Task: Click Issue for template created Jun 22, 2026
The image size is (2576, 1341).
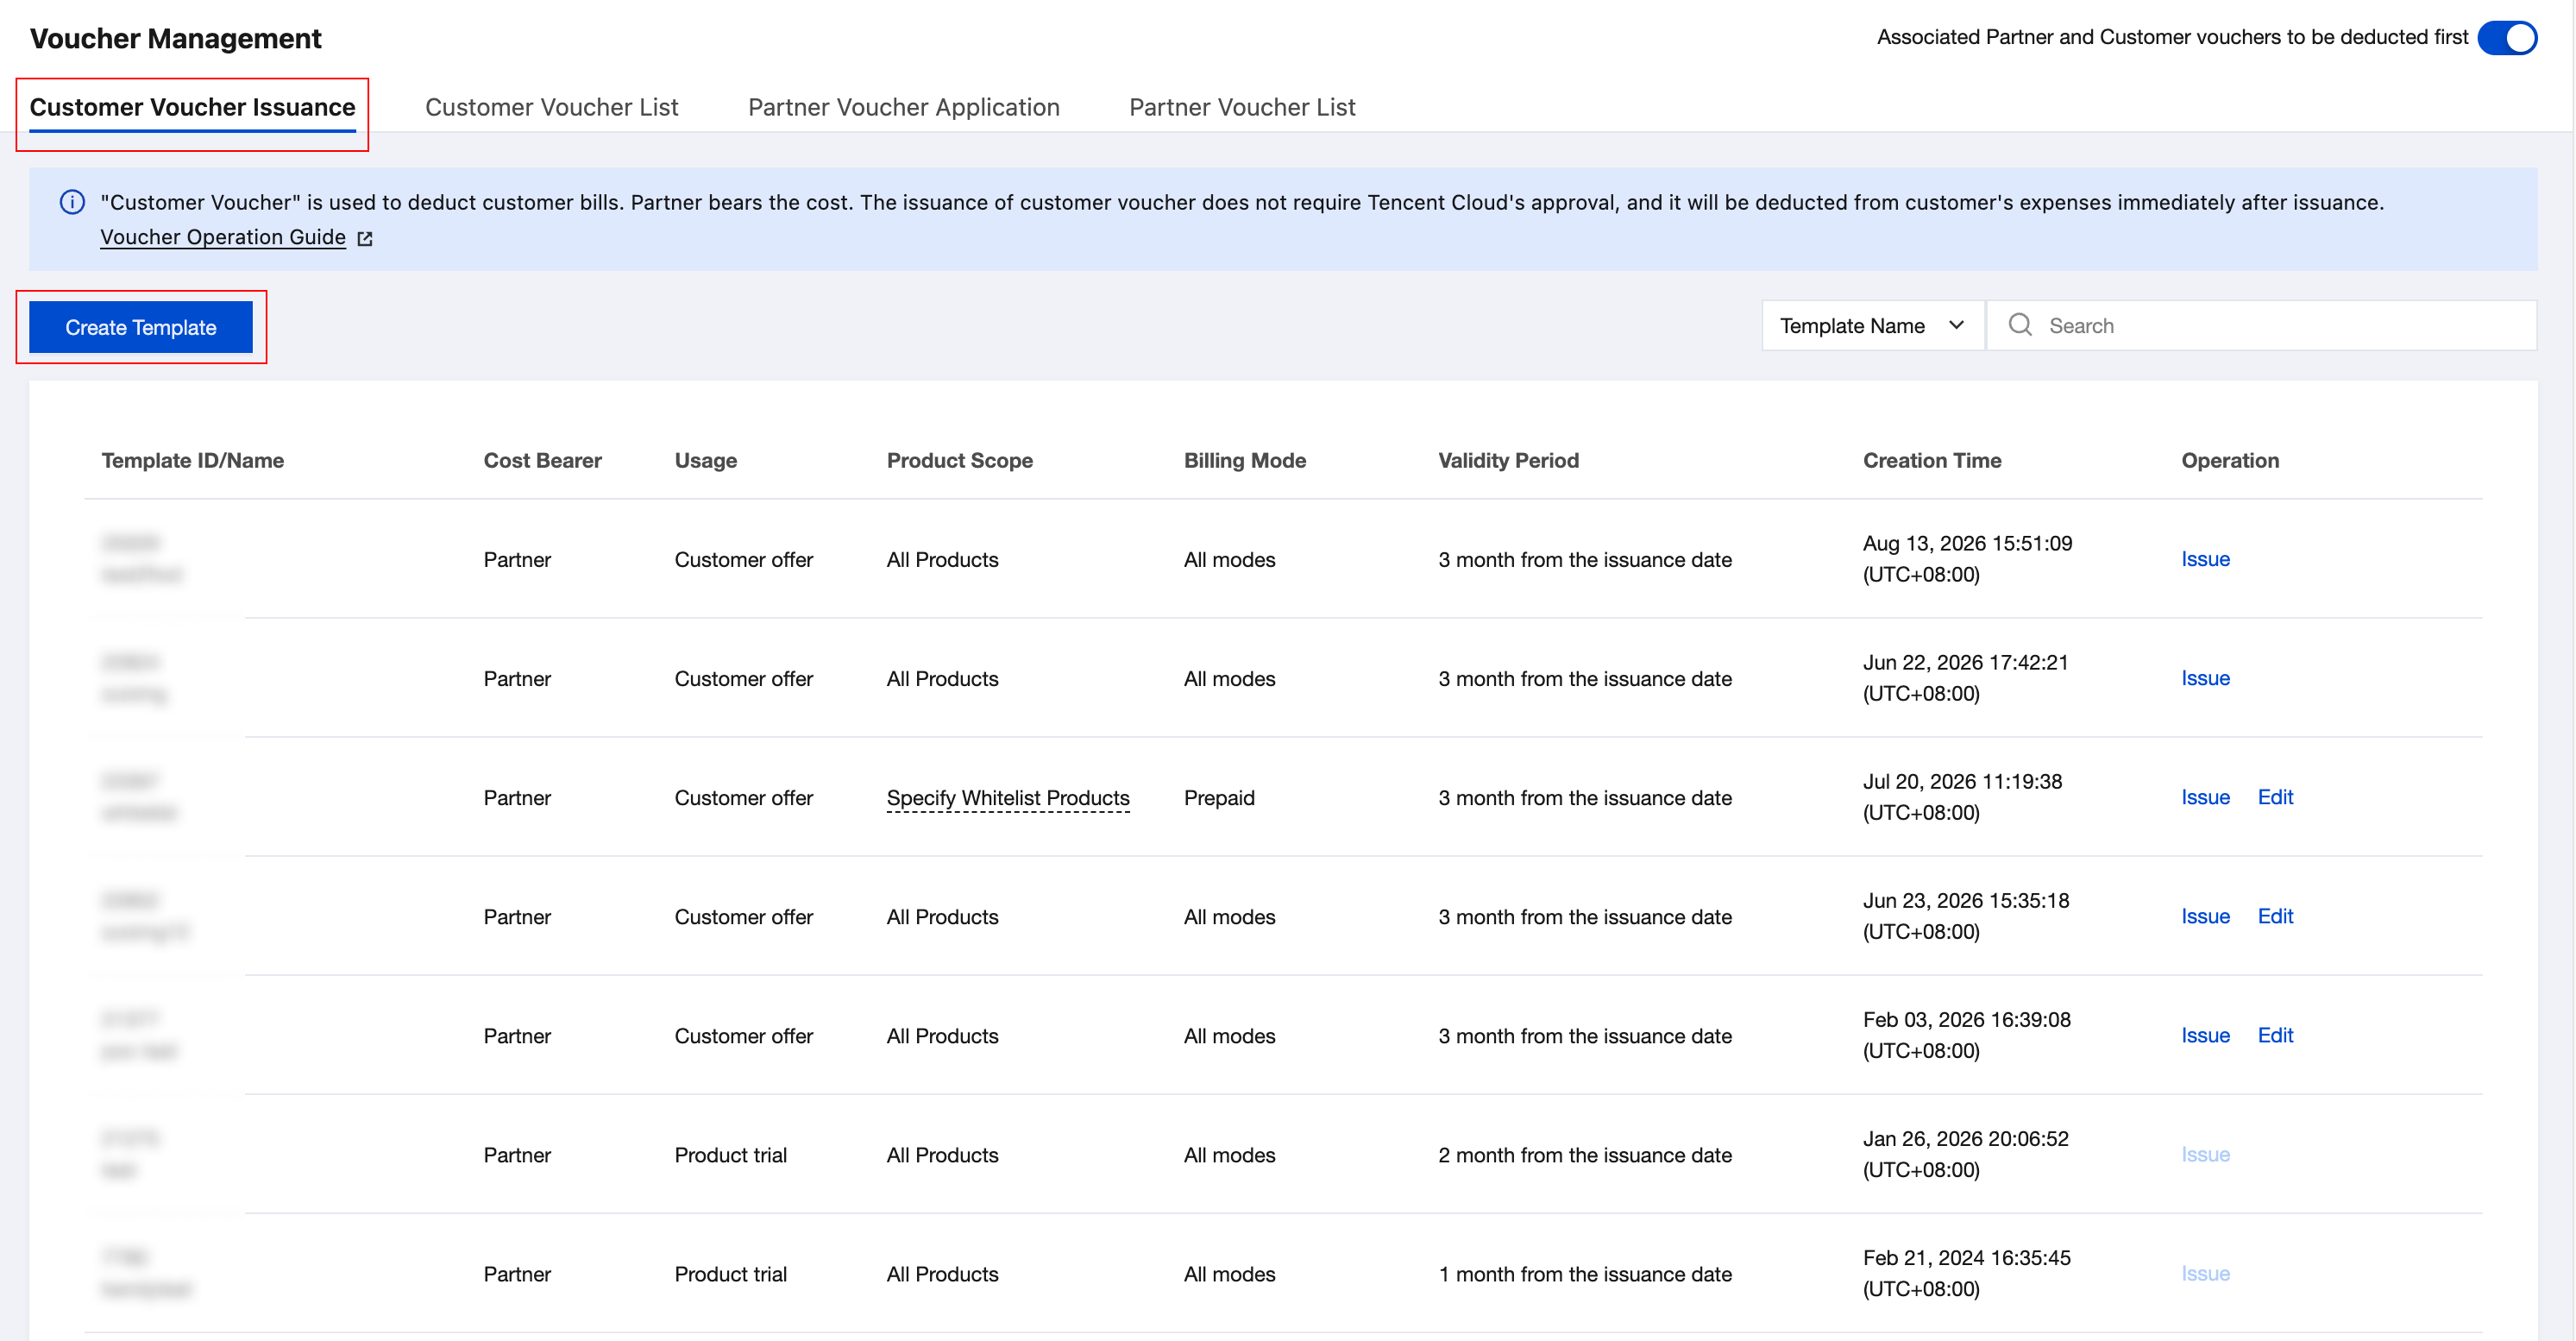Action: click(x=2205, y=678)
